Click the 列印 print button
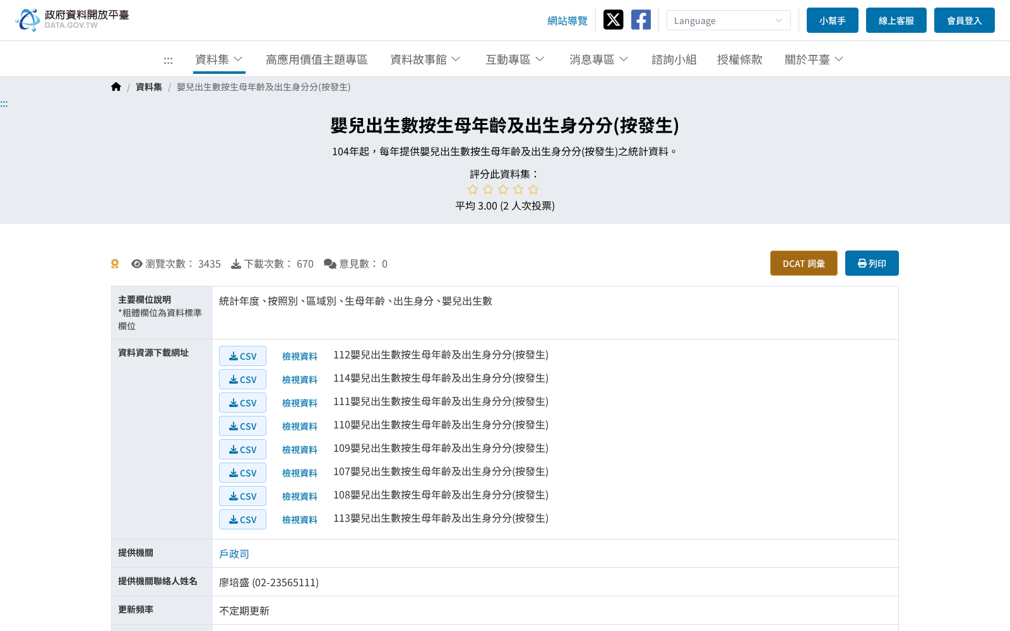Viewport: 1010px width, 631px height. click(x=872, y=263)
